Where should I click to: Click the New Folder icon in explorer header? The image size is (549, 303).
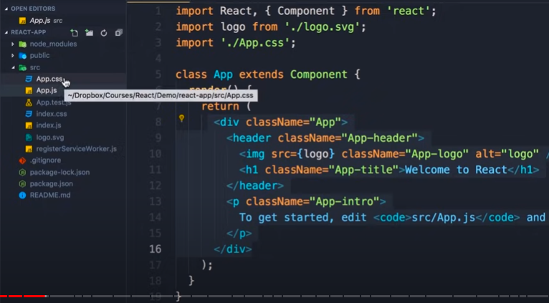pyautogui.click(x=90, y=32)
